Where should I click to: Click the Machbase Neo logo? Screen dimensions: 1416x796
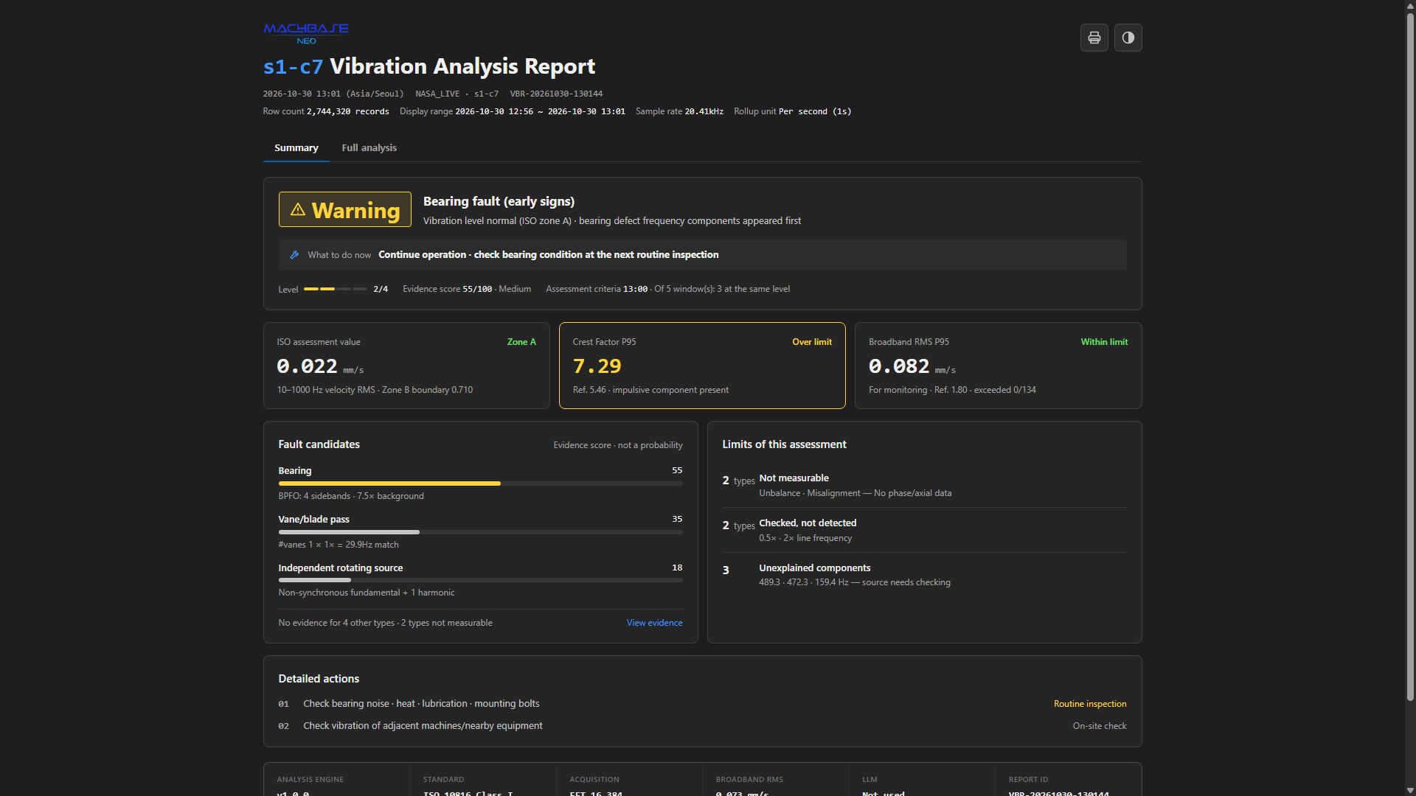pos(306,34)
